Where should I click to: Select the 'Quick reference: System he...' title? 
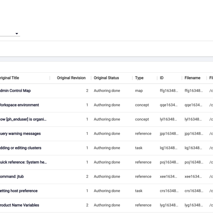point(23,162)
